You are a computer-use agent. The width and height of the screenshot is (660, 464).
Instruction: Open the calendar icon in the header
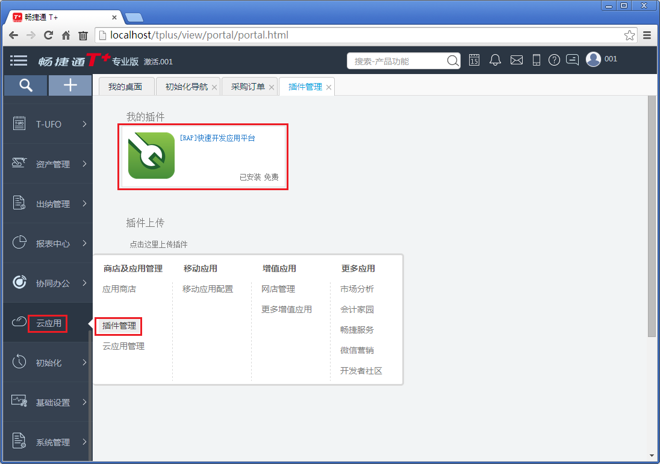(475, 60)
